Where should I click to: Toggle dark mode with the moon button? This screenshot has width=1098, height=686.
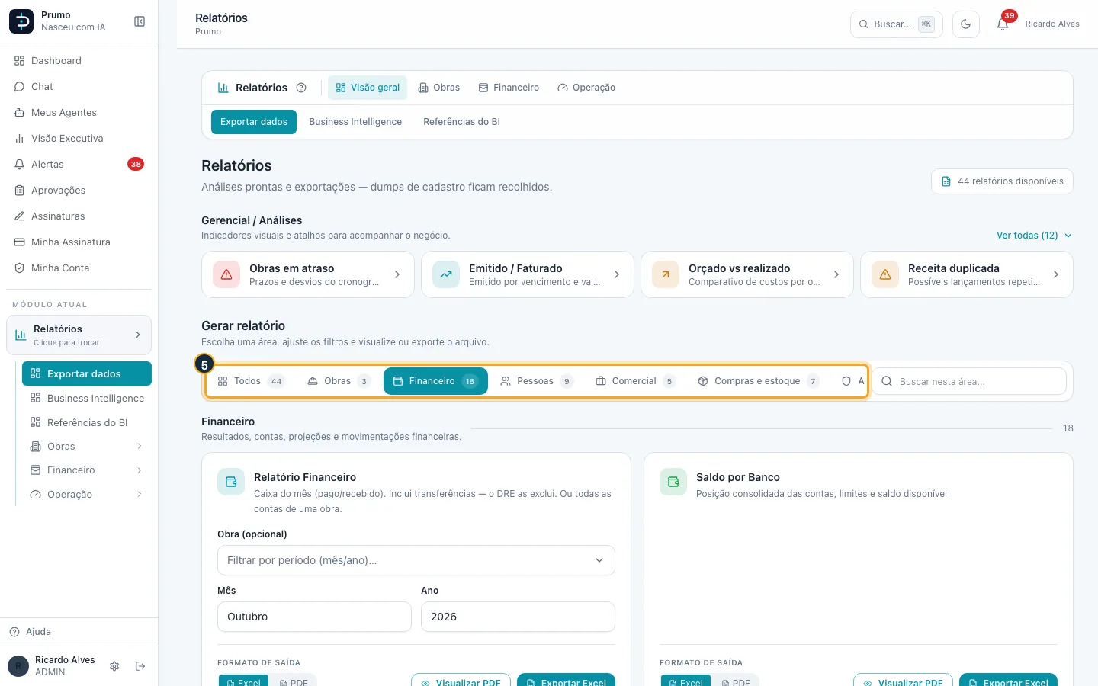pos(966,24)
